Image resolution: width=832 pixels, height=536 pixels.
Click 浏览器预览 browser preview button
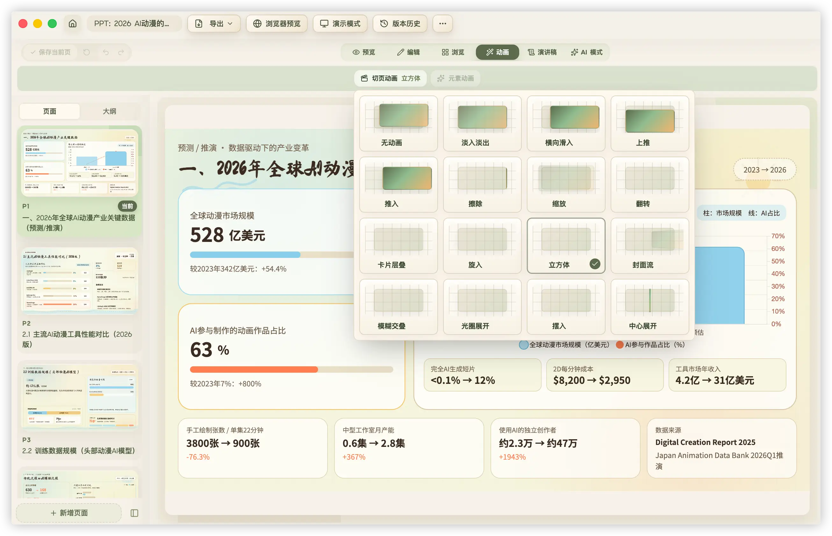click(x=276, y=24)
